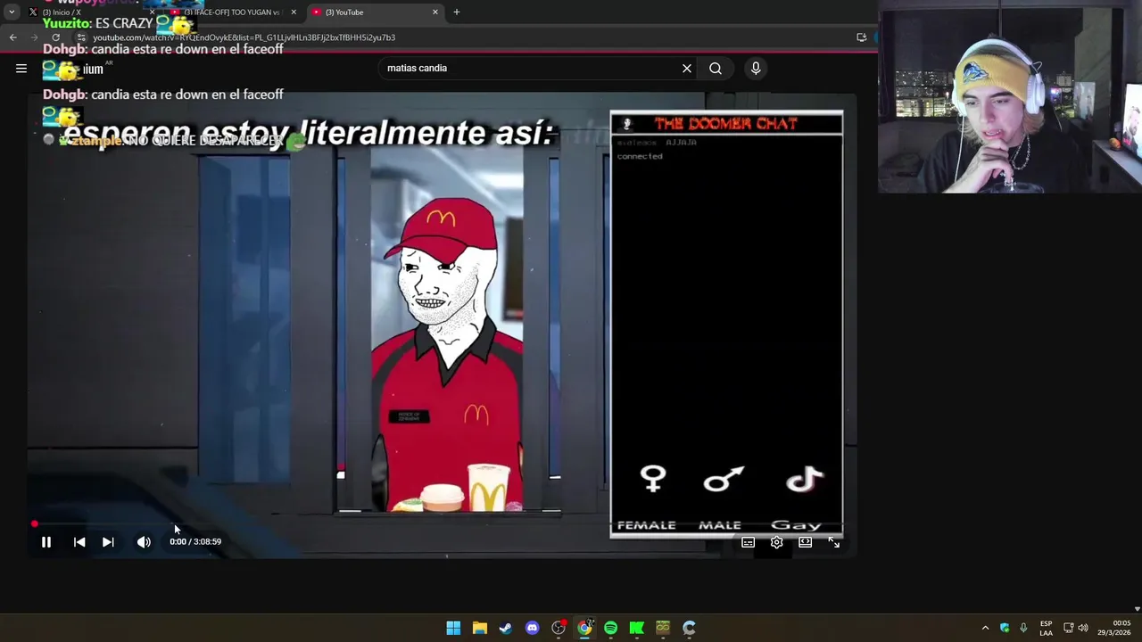This screenshot has width=1142, height=642.
Task: Open system volume from the tray
Action: [x=1083, y=628]
